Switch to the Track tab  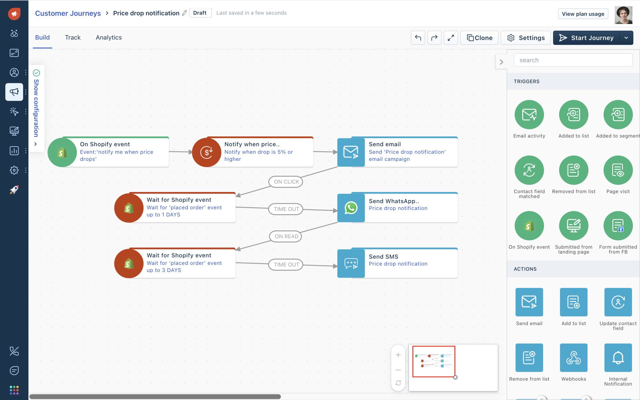click(73, 37)
